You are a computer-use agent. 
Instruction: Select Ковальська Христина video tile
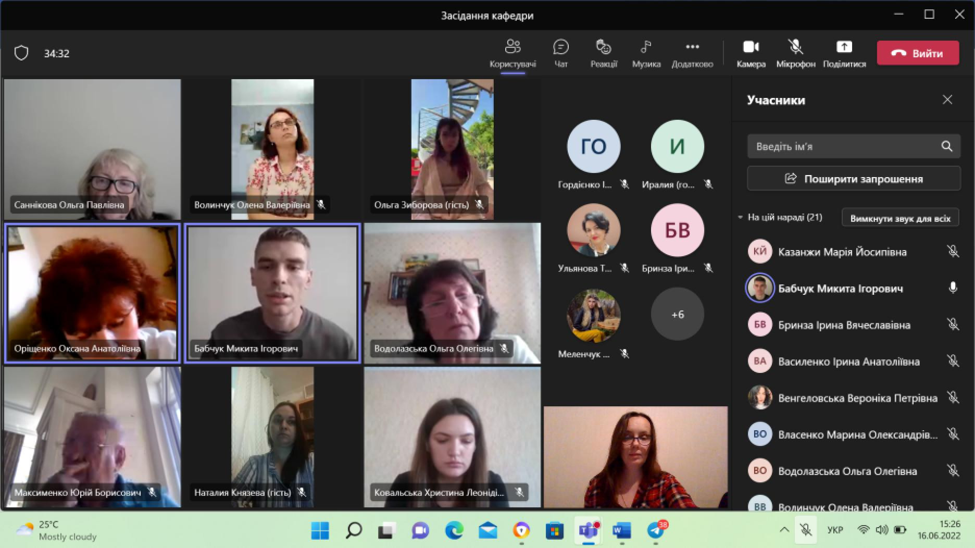pos(452,437)
